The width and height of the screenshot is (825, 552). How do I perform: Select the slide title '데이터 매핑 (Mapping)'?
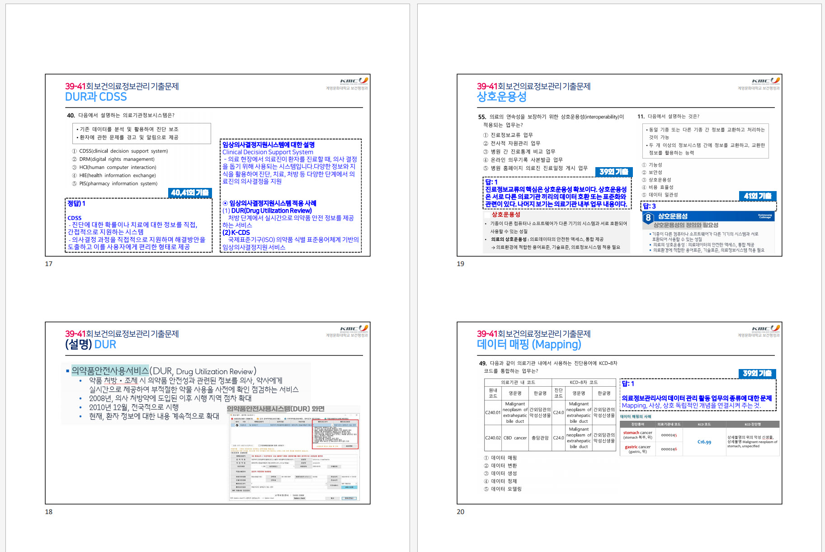(529, 344)
